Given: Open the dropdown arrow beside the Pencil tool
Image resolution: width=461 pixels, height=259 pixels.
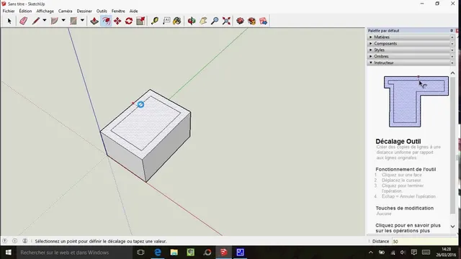Looking at the screenshot, I should coord(45,21).
